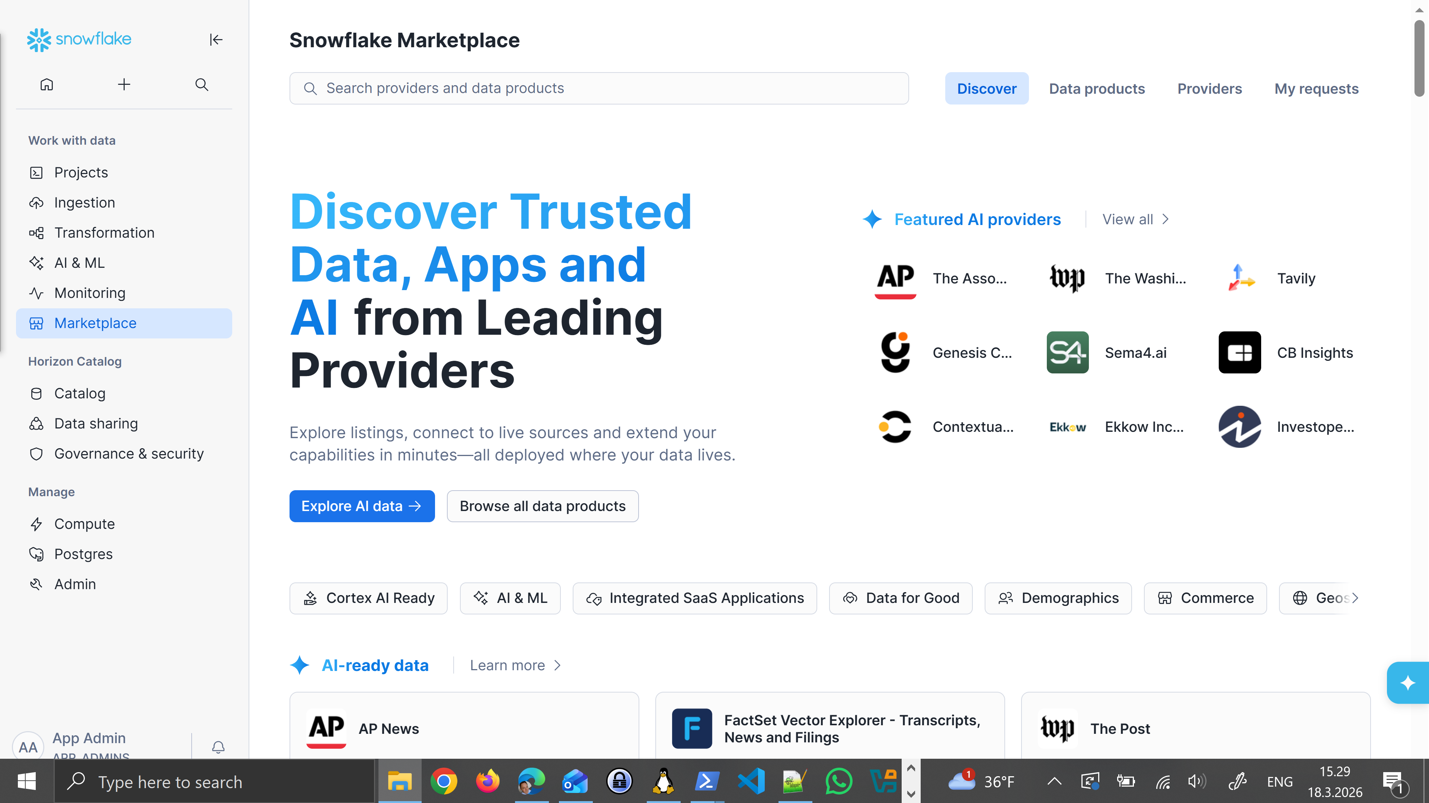Select Integrated SaaS Applications category chip

pos(694,598)
